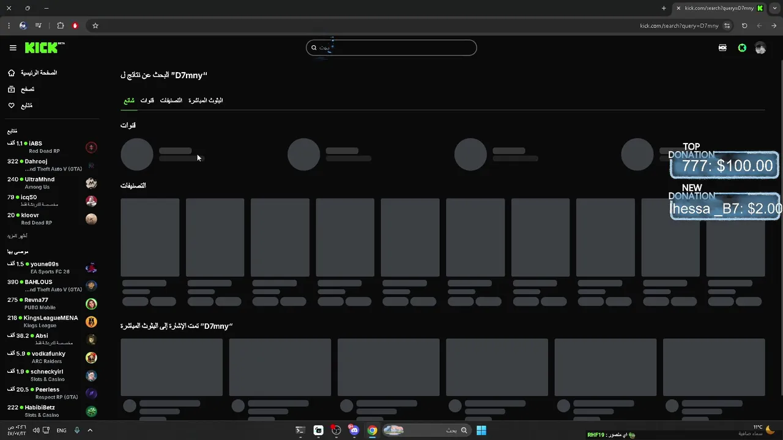This screenshot has height=440, width=783.
Task: Open the Windows Start button
Action: point(481,430)
